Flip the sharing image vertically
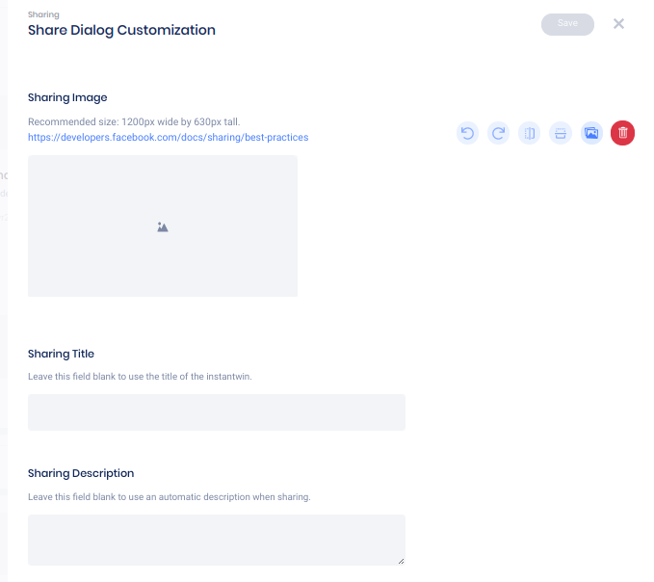Image resolution: width=654 pixels, height=582 pixels. point(560,133)
